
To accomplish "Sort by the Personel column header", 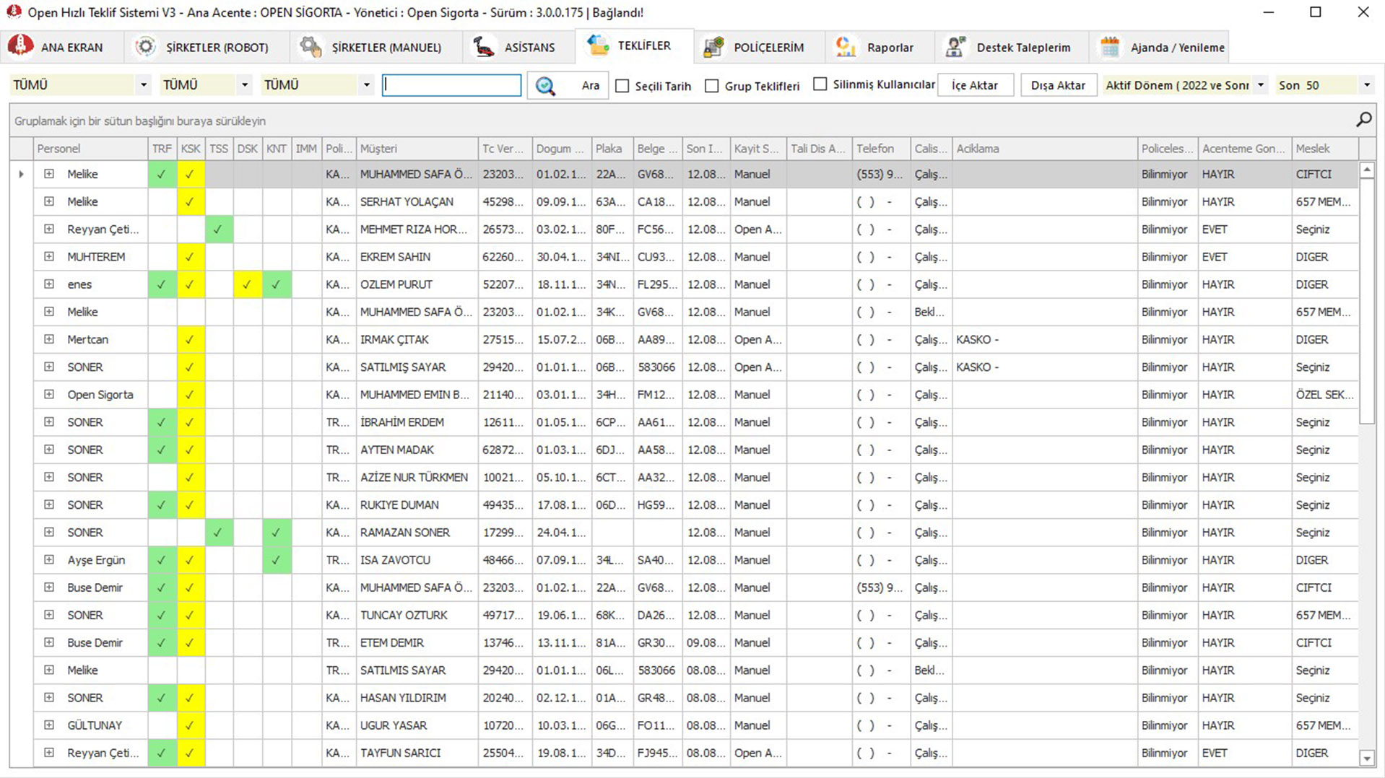I will tap(90, 149).
